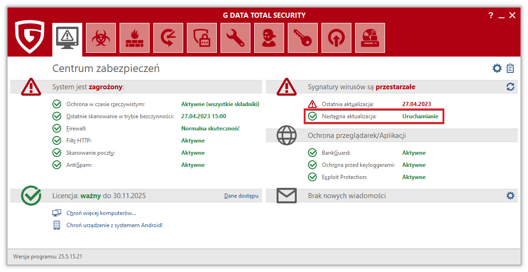
Task: Click Aktywne status beside Exploit Protection
Action: click(414, 177)
